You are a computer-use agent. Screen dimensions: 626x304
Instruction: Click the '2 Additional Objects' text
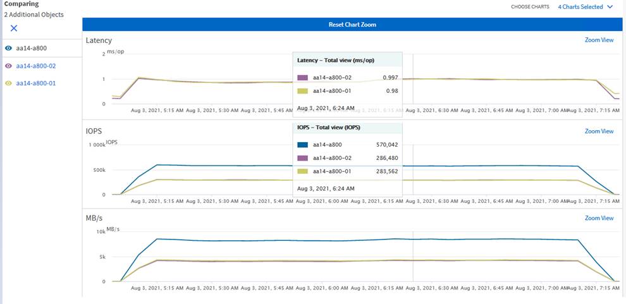click(34, 15)
